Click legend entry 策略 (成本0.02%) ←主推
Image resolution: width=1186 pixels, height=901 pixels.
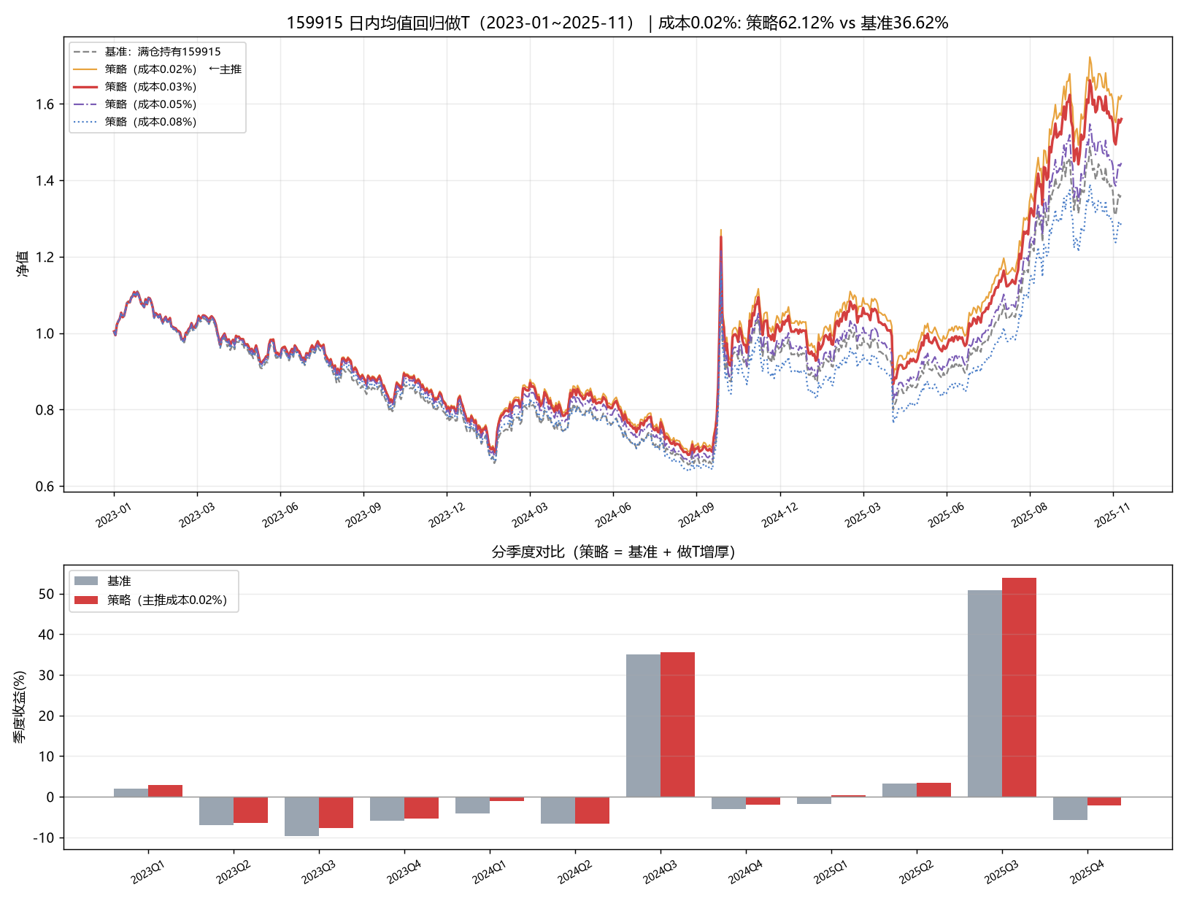[x=158, y=69]
